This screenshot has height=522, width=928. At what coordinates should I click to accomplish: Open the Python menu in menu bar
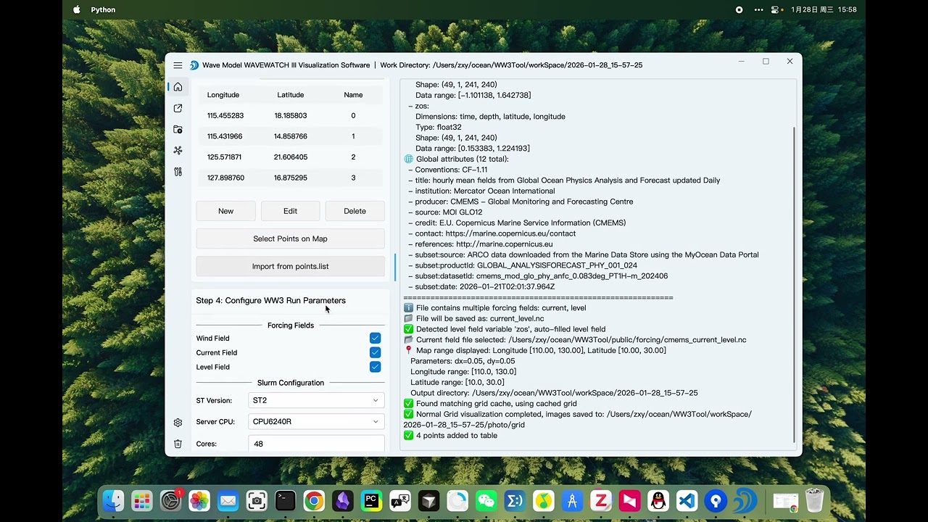(103, 9)
